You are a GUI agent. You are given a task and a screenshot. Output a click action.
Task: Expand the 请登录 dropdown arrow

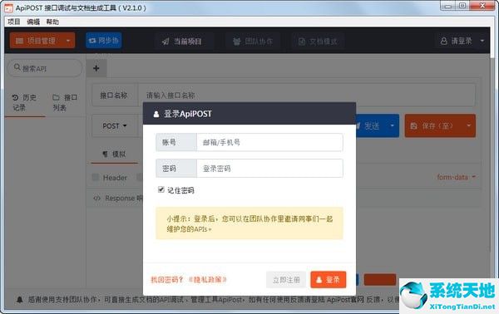coord(482,41)
